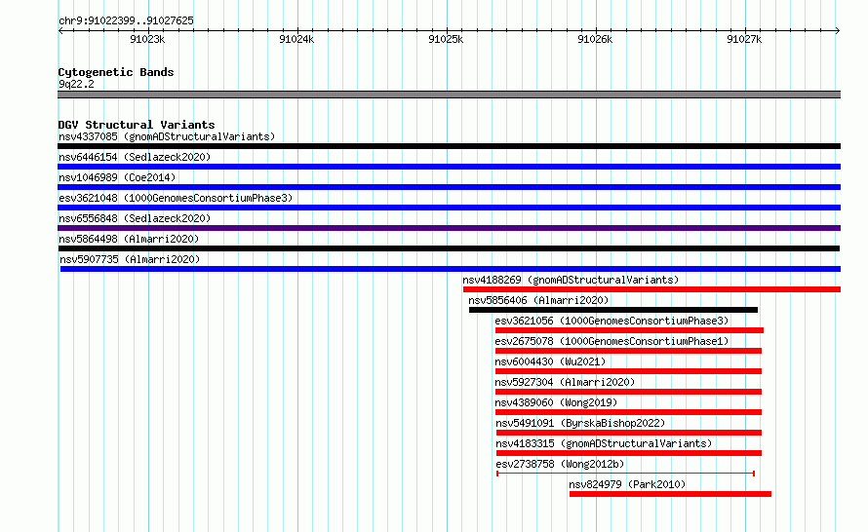The image size is (868, 532).
Task: Open esv3621048 (1000GenomesConsortiumPhase3) label
Action: point(176,198)
